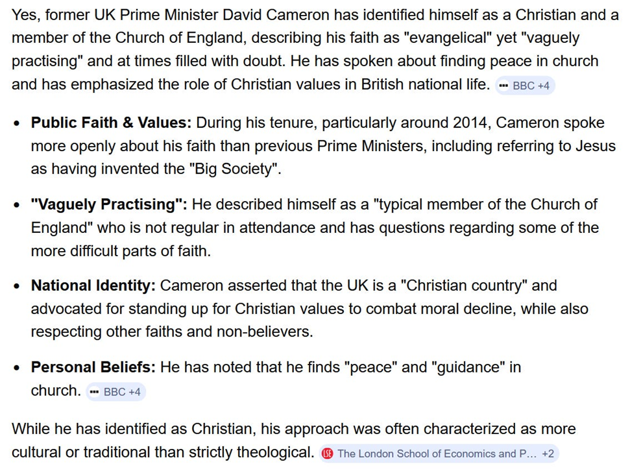Click the "National Identity:" bold heading
The image size is (630, 469).
pos(93,285)
